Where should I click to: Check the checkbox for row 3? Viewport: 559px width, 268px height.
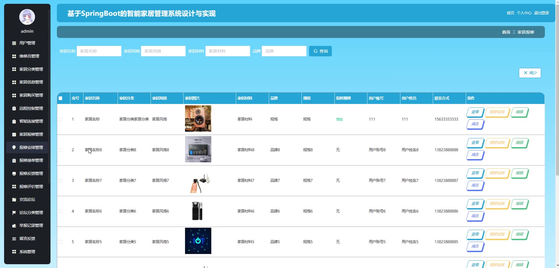click(x=60, y=181)
